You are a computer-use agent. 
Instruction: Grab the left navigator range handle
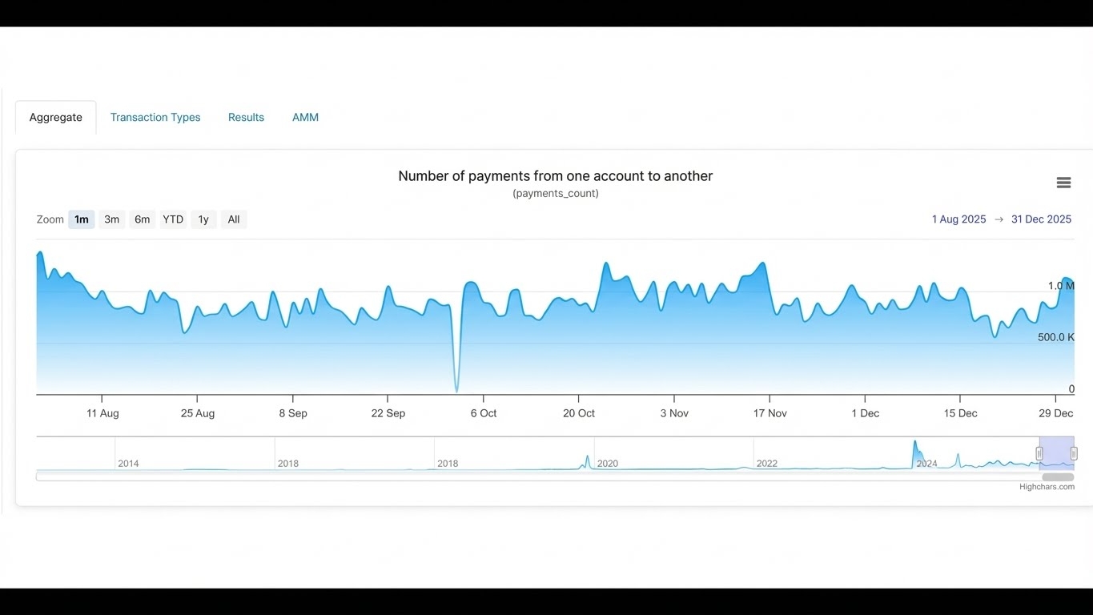click(x=1039, y=453)
